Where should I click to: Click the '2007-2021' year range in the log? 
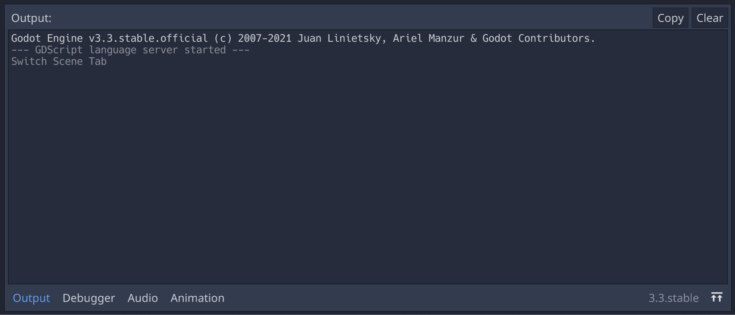[x=264, y=39]
